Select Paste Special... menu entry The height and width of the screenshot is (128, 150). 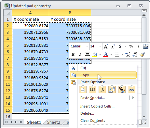click(x=103, y=98)
